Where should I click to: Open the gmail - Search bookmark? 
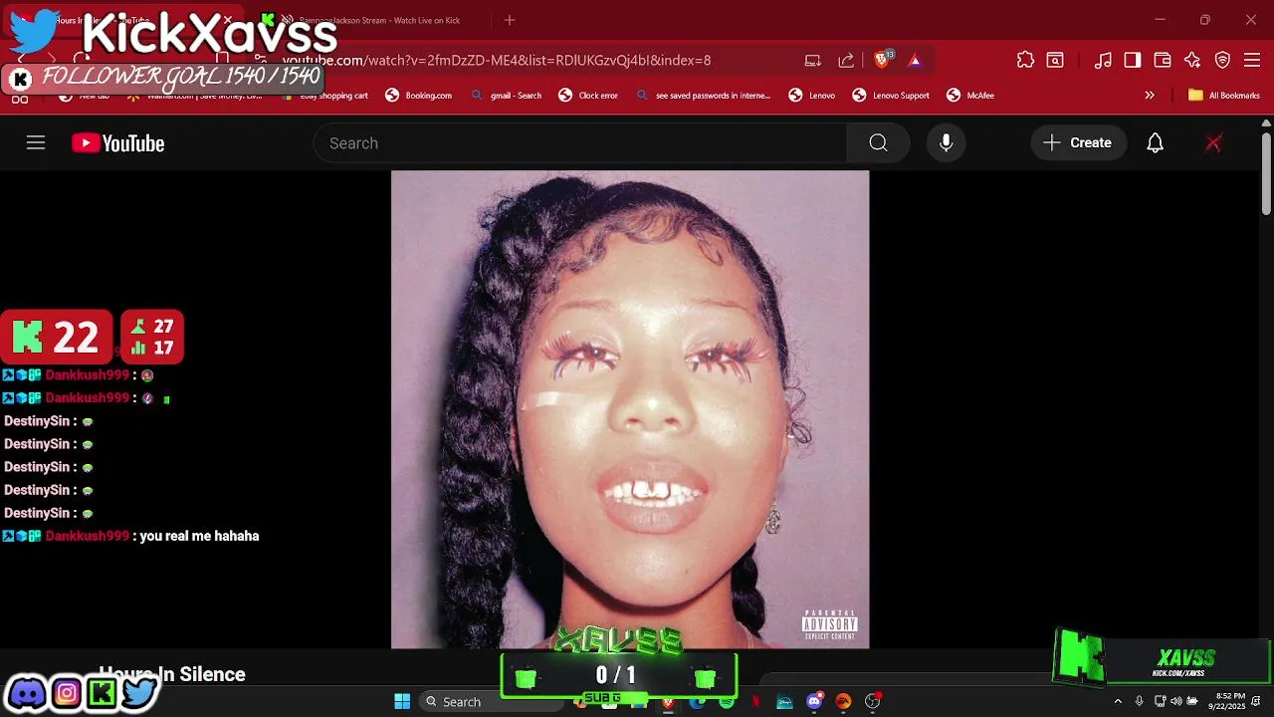507,96
